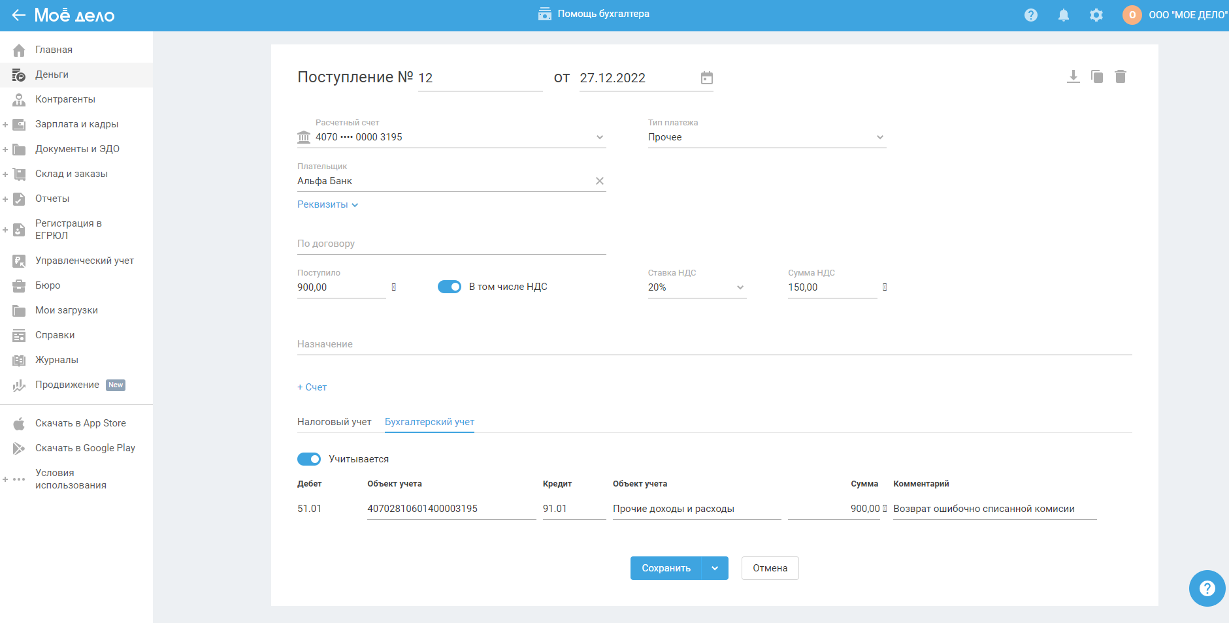This screenshot has width=1229, height=623.
Task: Open the 'Тип платежа' dropdown
Action: click(x=766, y=137)
